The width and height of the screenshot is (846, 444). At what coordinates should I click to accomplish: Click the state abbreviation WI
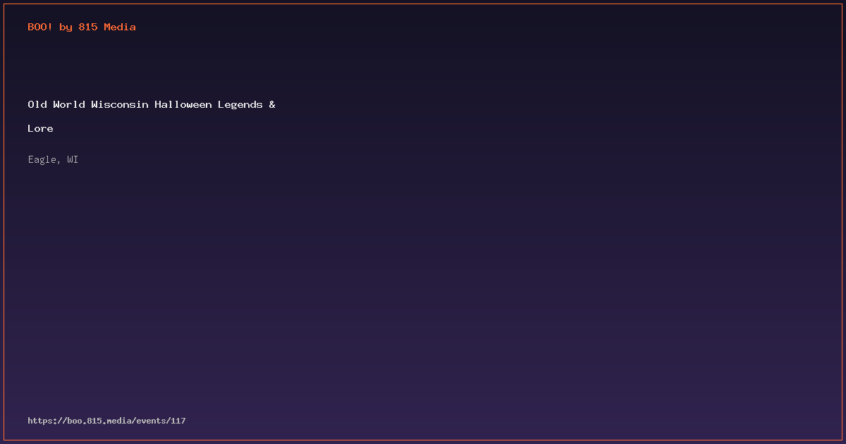[73, 159]
